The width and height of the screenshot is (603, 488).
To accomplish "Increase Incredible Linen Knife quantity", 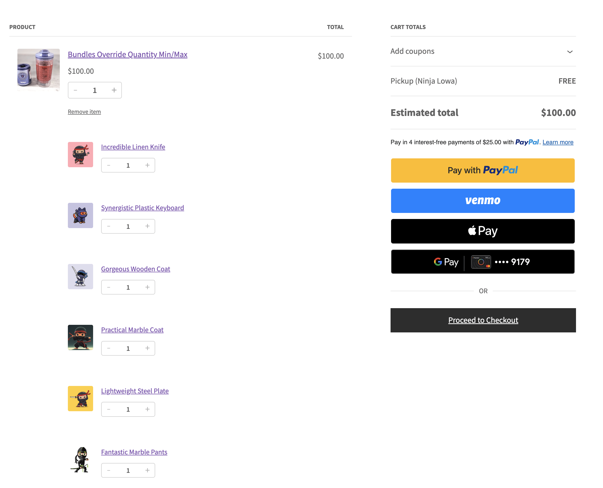I will (x=147, y=165).
